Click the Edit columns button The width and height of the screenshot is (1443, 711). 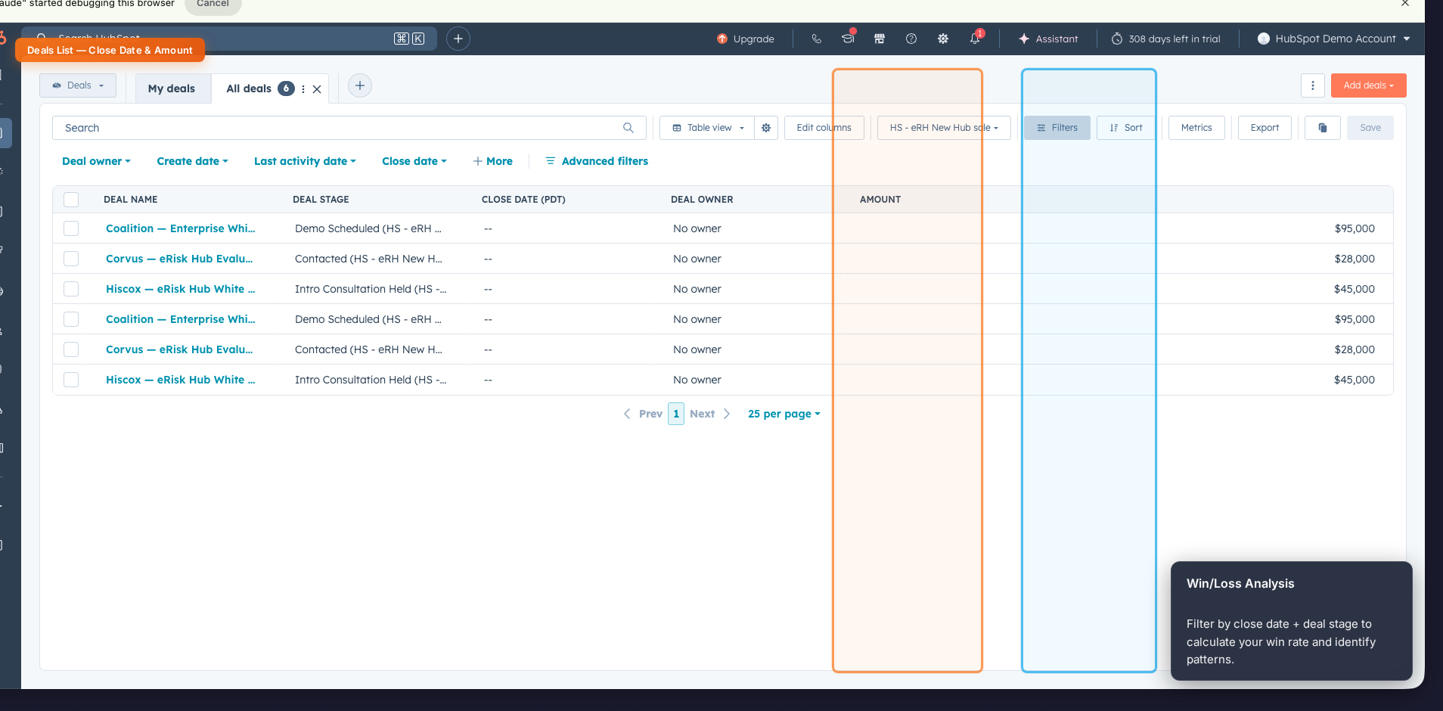pyautogui.click(x=824, y=128)
